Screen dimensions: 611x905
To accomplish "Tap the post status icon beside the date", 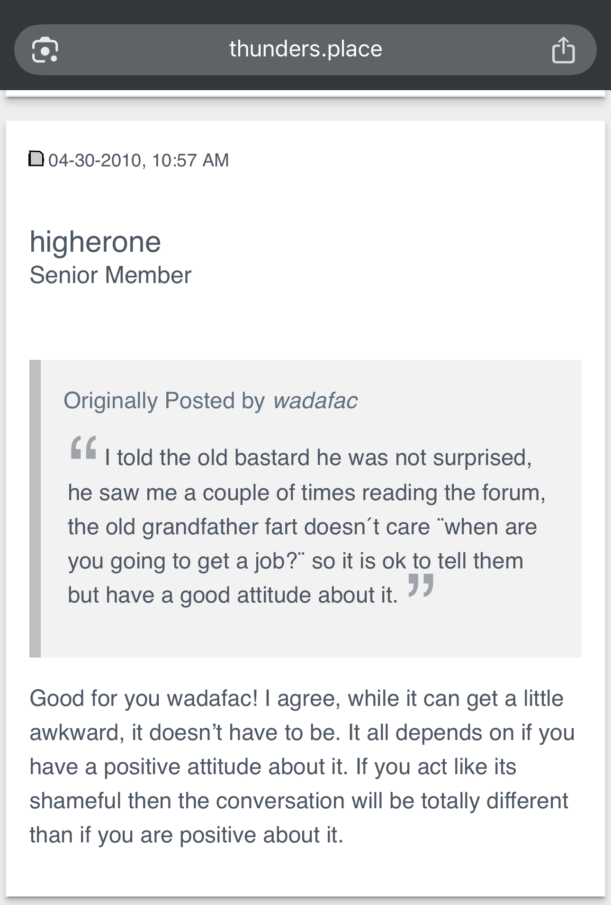I will (36, 159).
